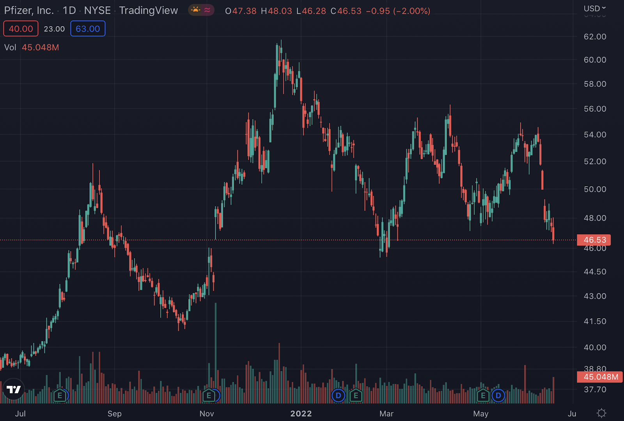Click the 45.048M volume axis label

point(600,377)
